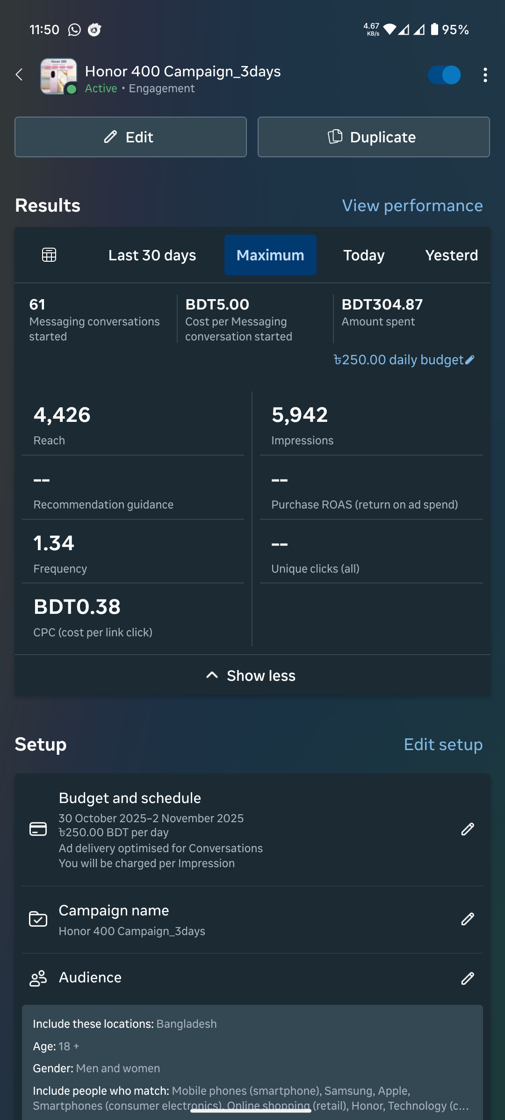Edit Audience using its pencil icon
Screen dimensions: 505x1120
pyautogui.click(x=467, y=978)
